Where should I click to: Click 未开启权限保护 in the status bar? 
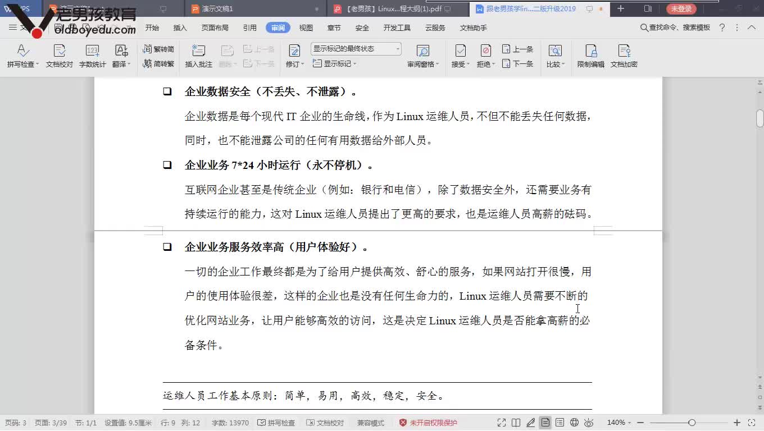click(x=428, y=423)
